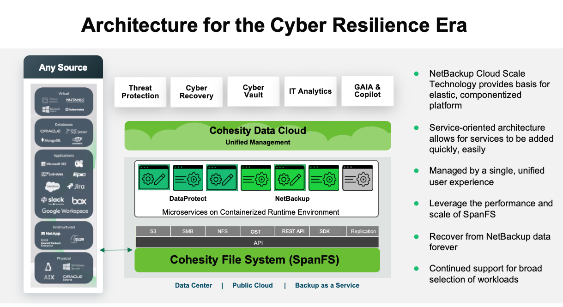Click the Nutanix logo under Virtual
Image resolution: width=563 pixels, height=307 pixels.
click(x=75, y=100)
